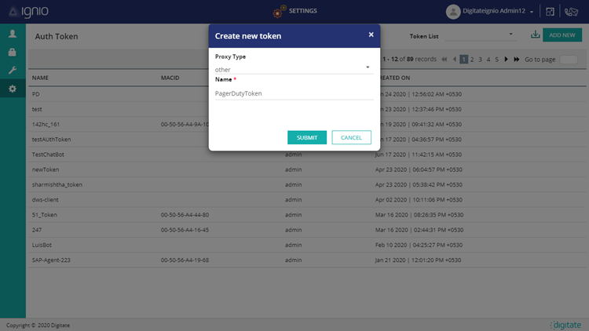Viewport: 589px width, 331px height.
Task: Click the Go to page input box
Action: point(569,59)
